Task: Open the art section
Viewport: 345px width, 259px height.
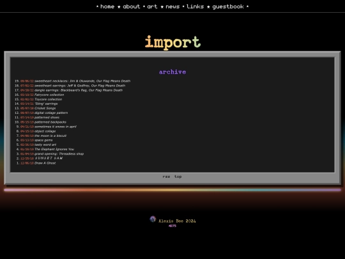Action: (x=152, y=6)
